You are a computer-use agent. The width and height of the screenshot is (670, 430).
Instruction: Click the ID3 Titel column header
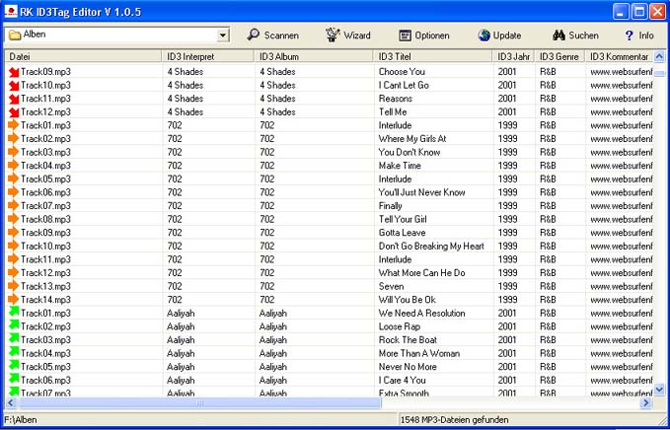click(x=432, y=57)
